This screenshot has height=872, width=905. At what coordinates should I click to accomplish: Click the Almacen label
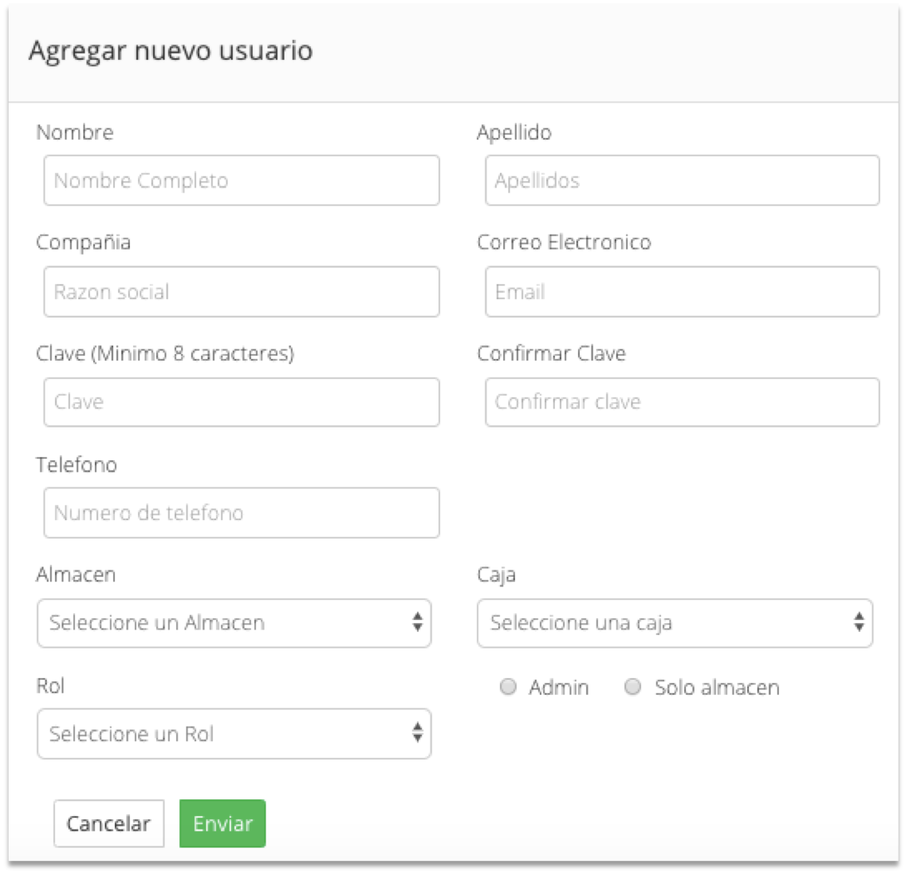(76, 574)
